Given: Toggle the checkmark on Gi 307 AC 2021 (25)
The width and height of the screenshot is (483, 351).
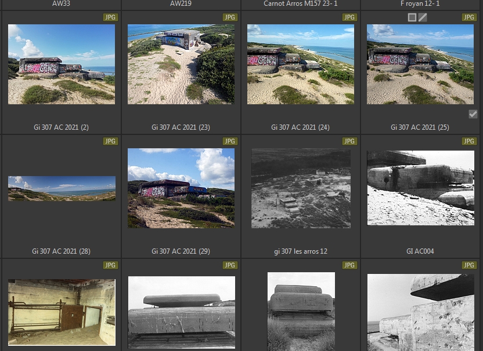Looking at the screenshot, I should point(473,114).
